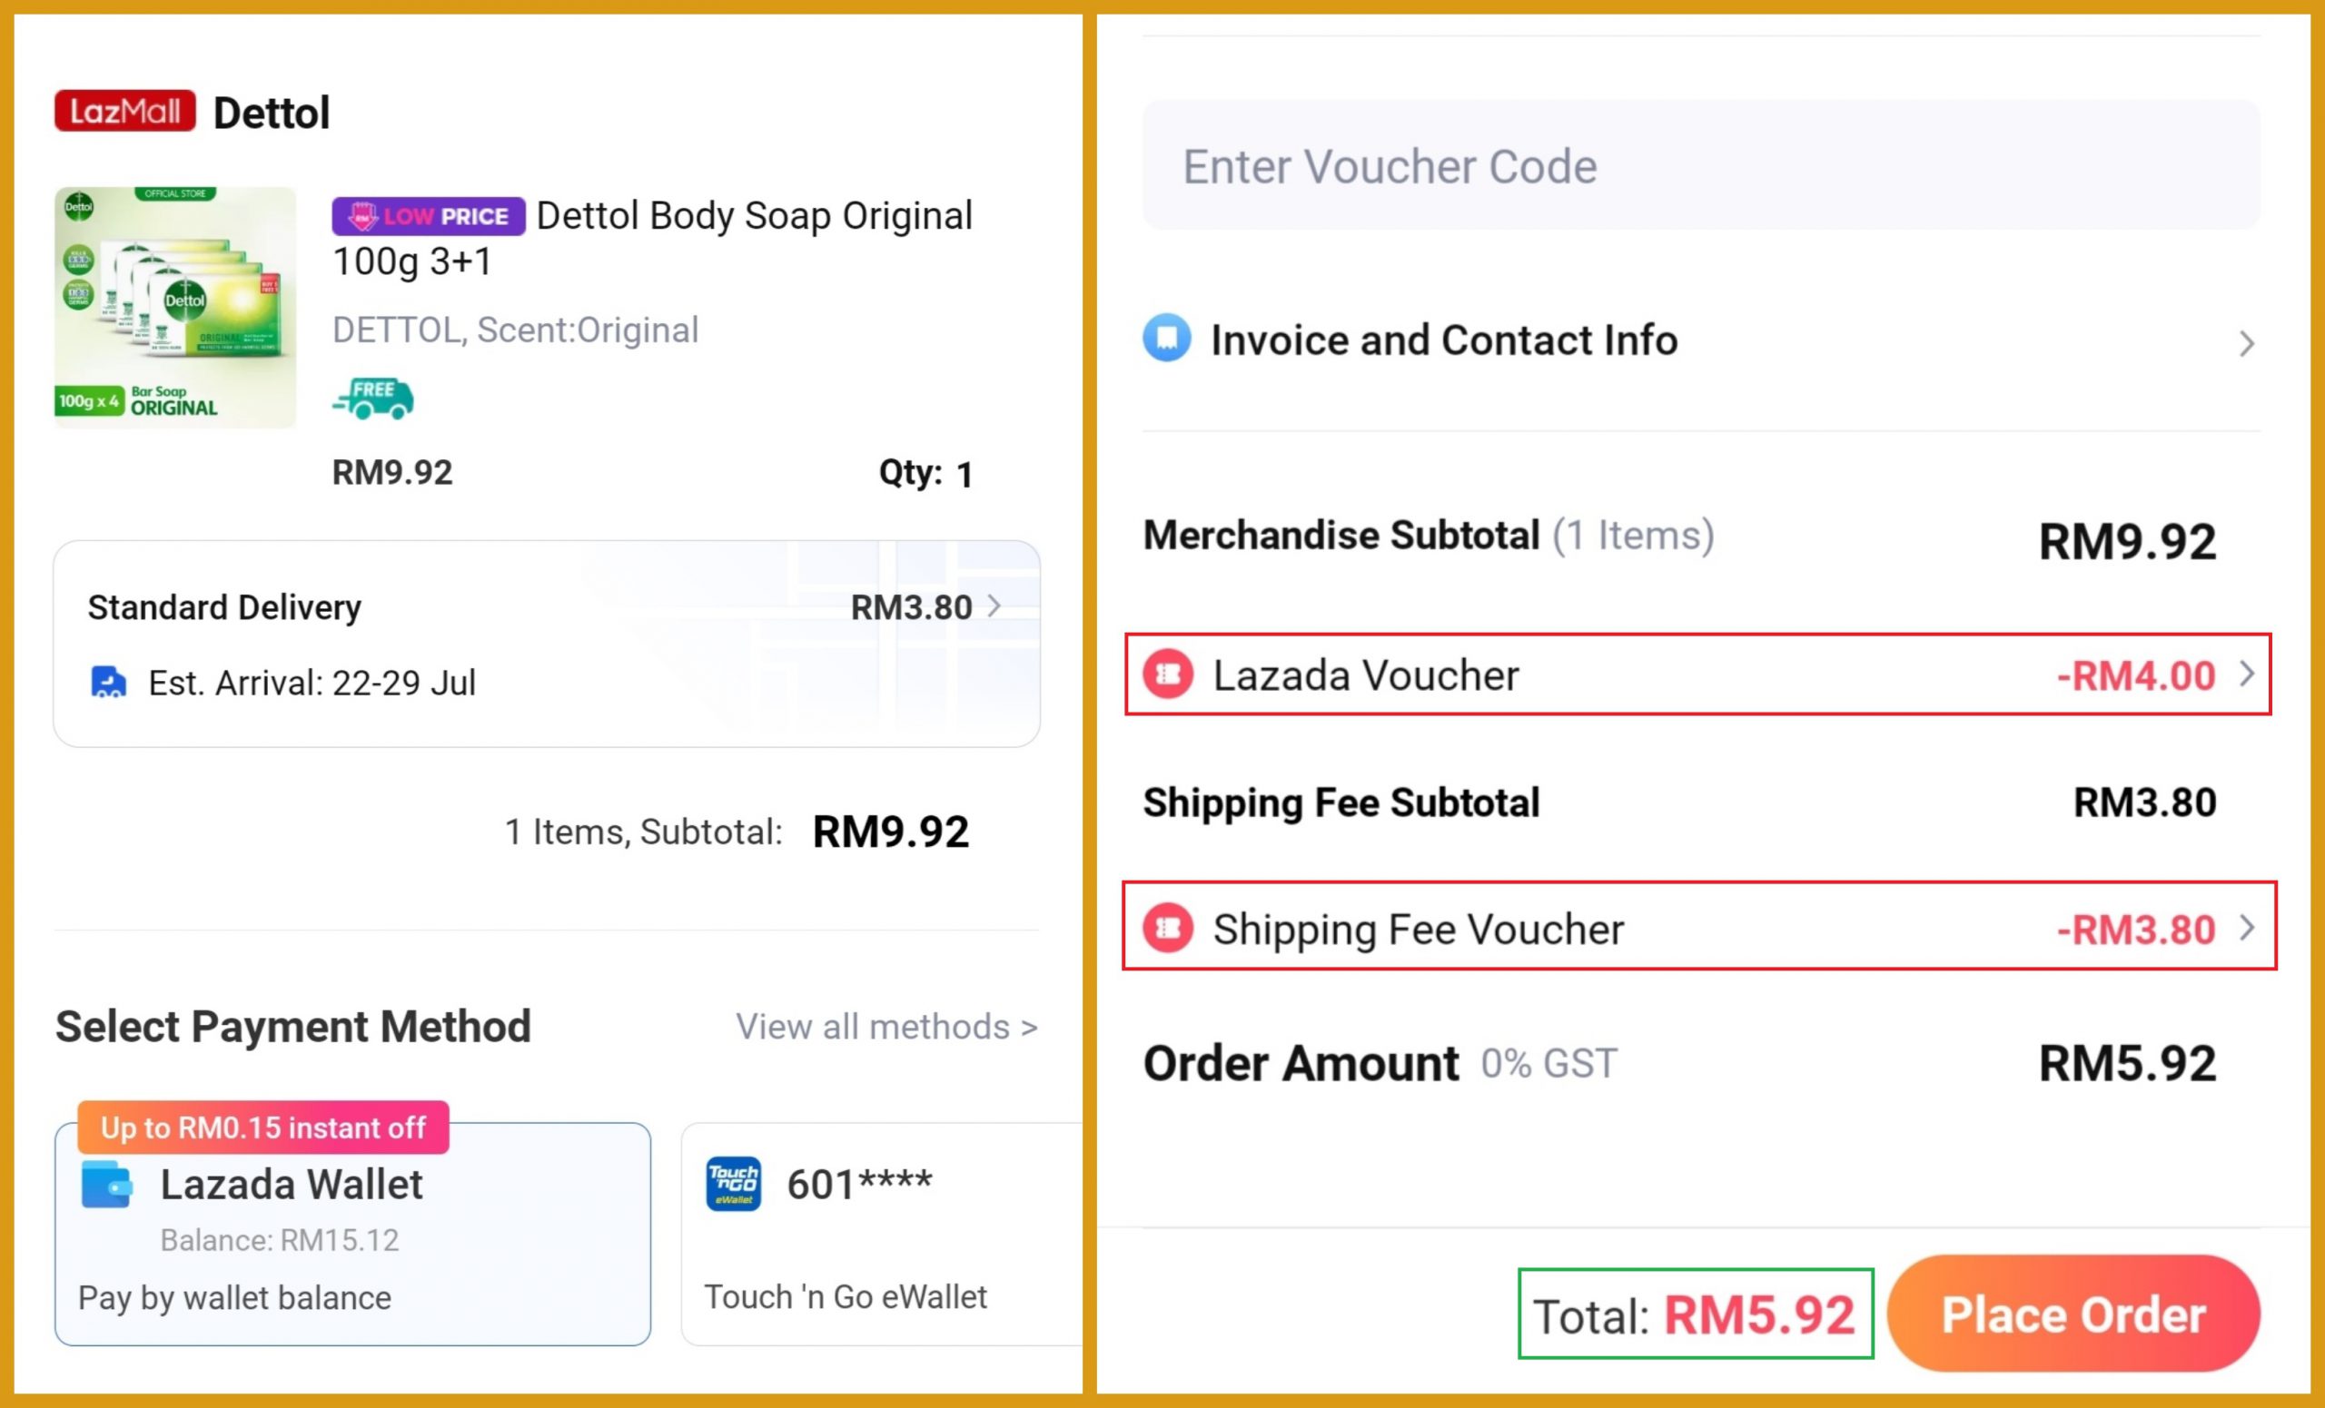Open Shipping Fee Voucher chevron

(2246, 928)
